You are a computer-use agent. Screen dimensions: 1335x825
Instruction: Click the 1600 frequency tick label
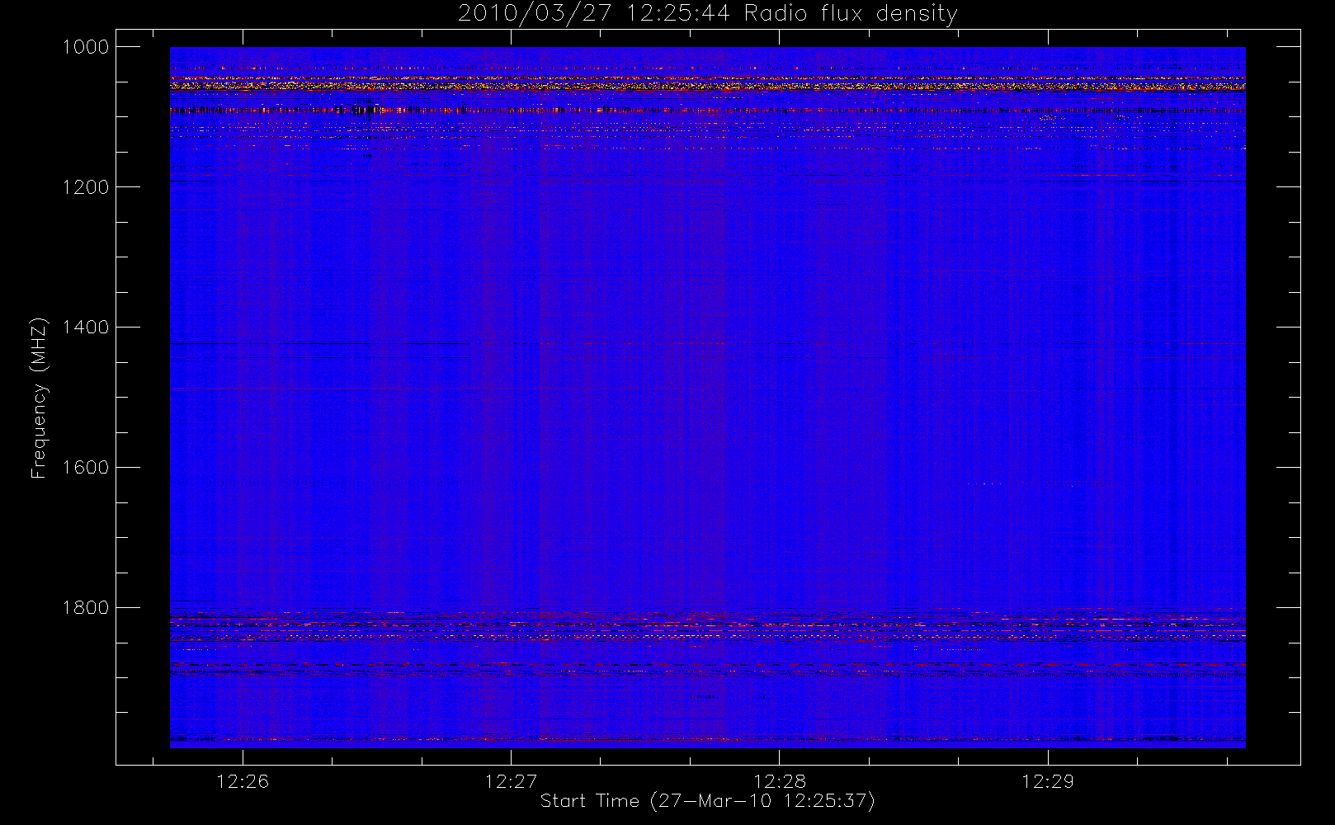86,468
